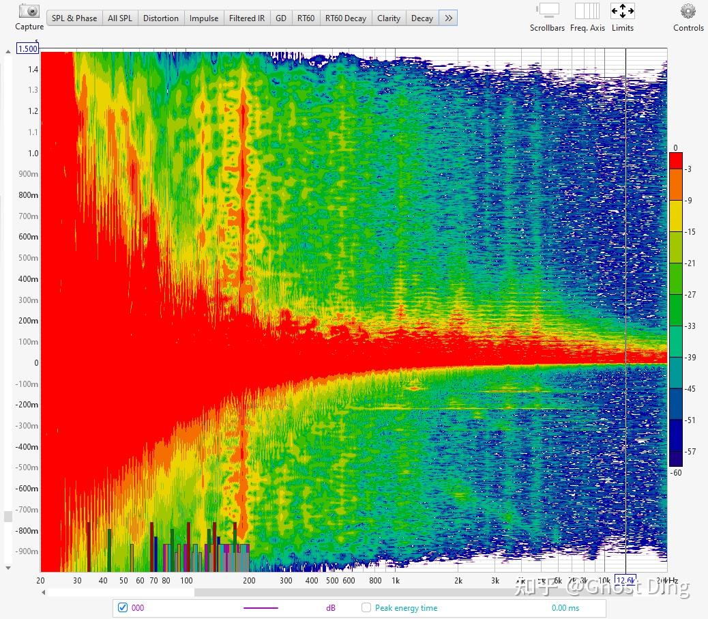708x619 pixels.
Task: Expand hidden graph tabs via the chevron
Action: click(448, 18)
